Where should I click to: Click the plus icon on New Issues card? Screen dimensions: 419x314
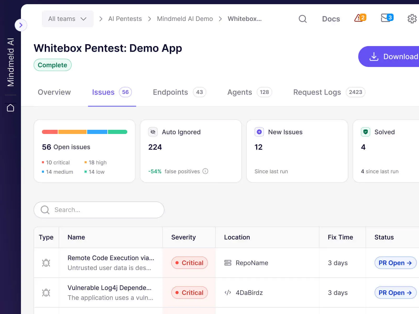click(259, 132)
